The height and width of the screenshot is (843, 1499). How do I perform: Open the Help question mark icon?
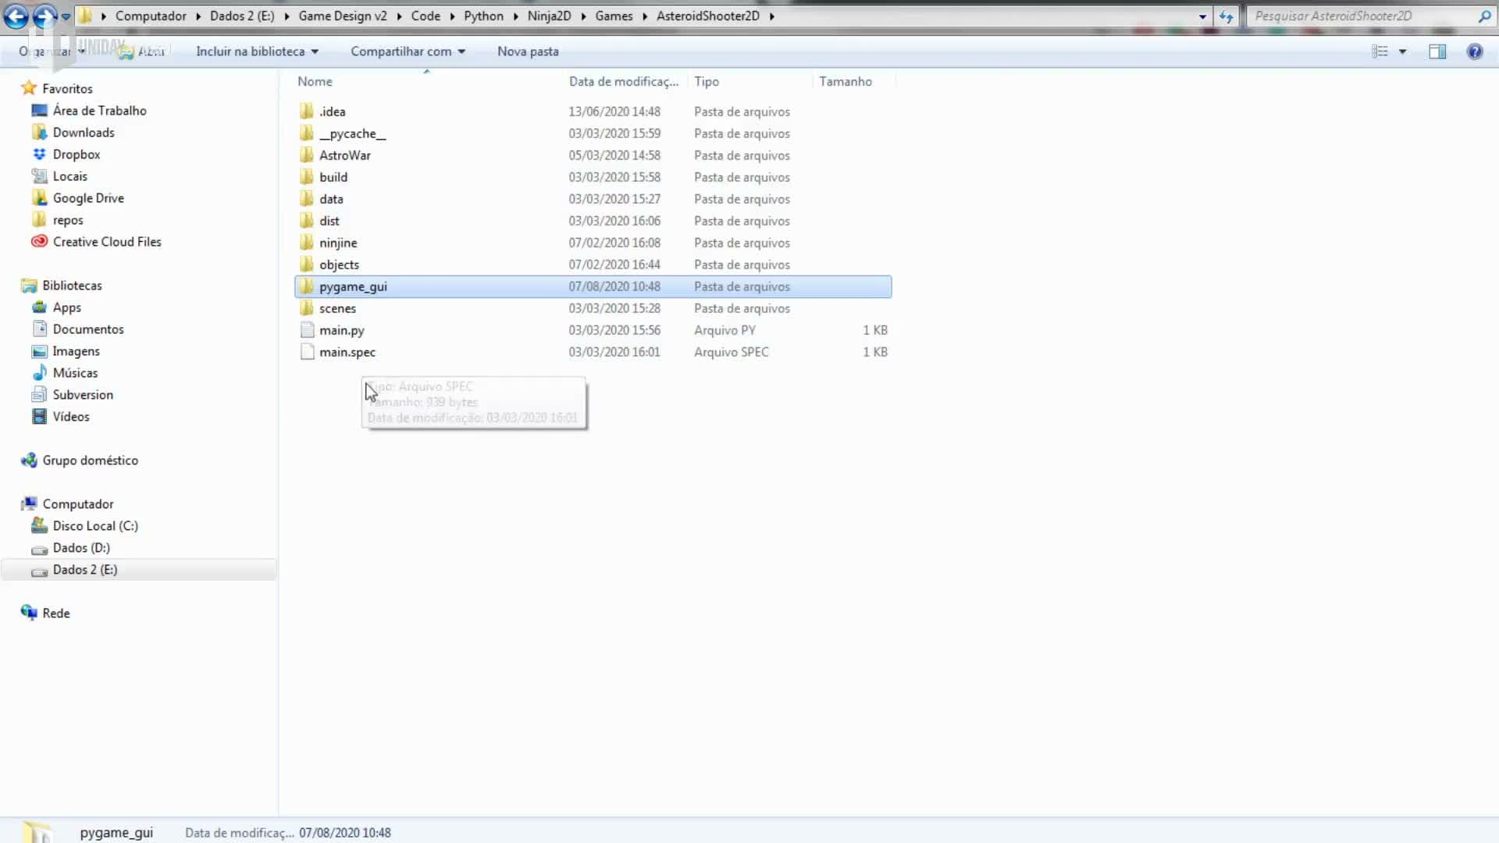point(1474,52)
